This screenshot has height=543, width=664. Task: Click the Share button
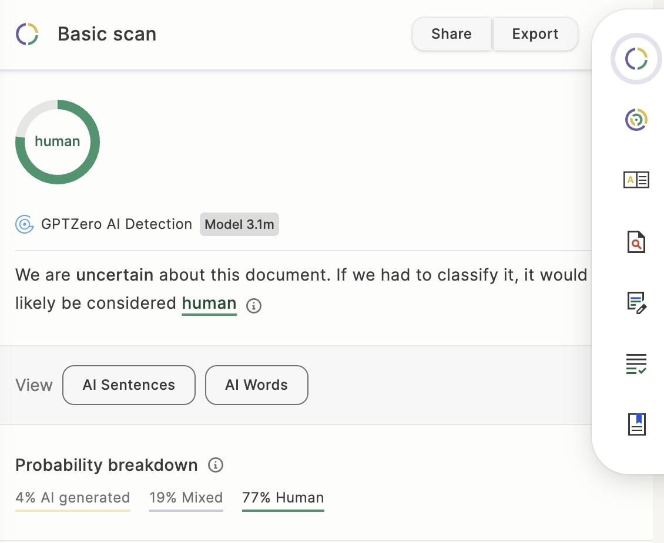[451, 34]
